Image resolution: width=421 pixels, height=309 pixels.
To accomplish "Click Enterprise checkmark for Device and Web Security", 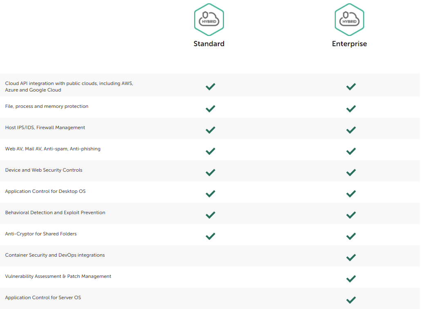I will pyautogui.click(x=351, y=172).
